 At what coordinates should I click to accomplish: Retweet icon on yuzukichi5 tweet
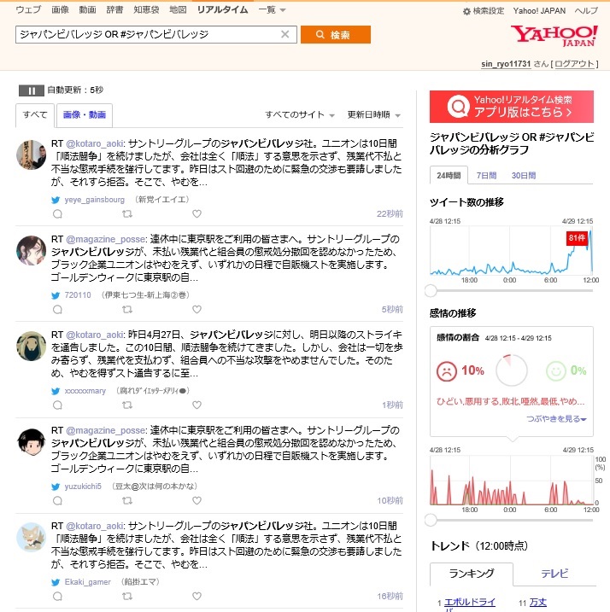pyautogui.click(x=127, y=501)
